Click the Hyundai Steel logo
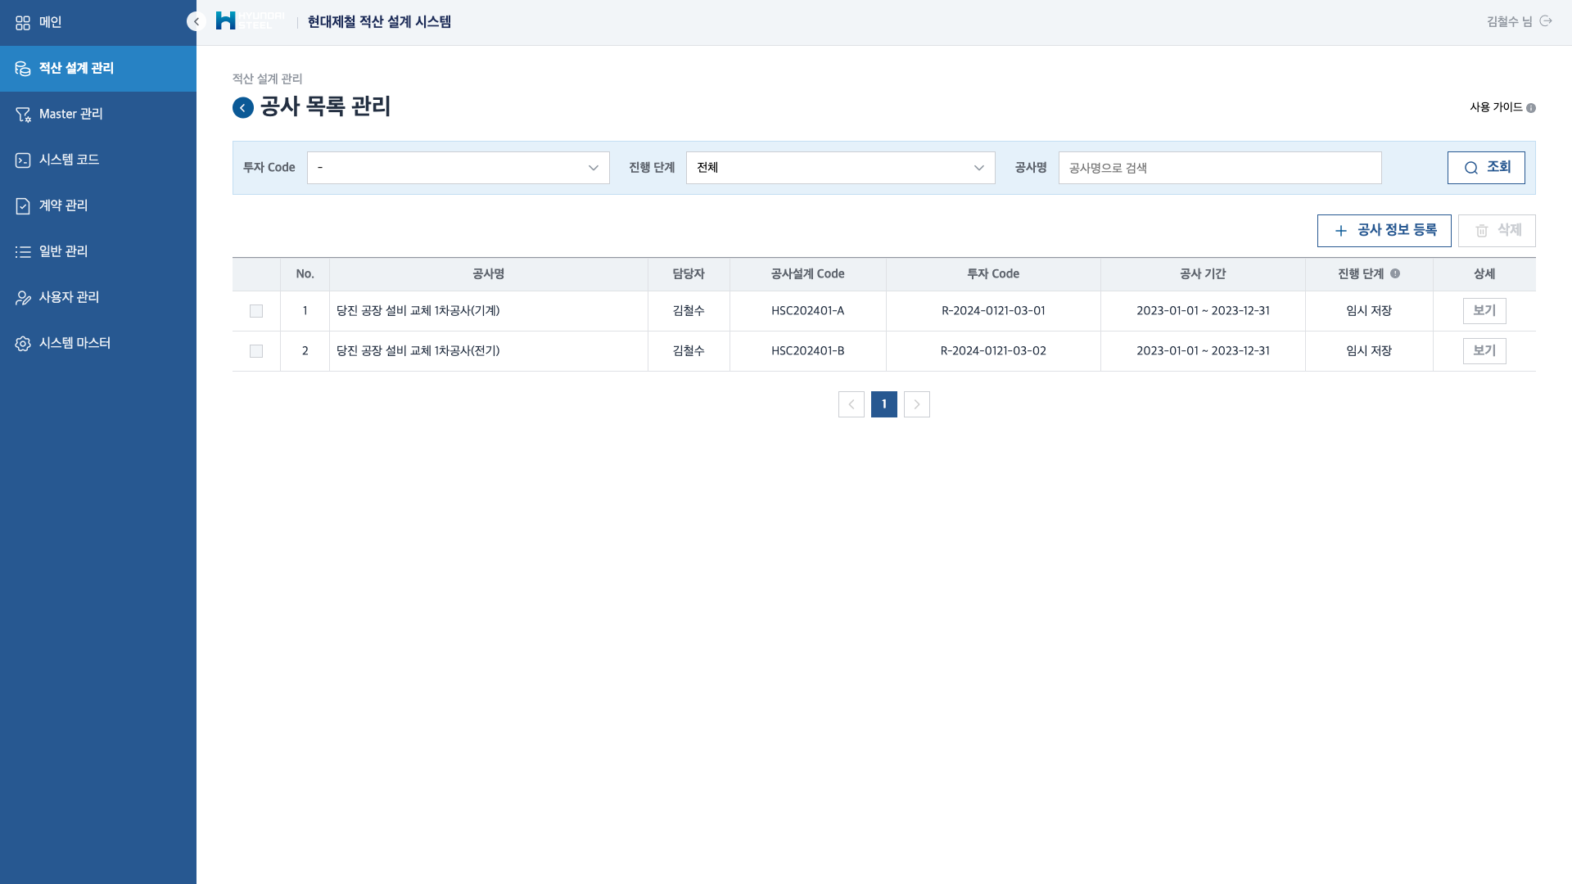Viewport: 1572px width, 884px height. click(249, 21)
